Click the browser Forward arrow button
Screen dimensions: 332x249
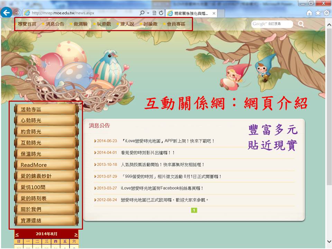[16, 13]
